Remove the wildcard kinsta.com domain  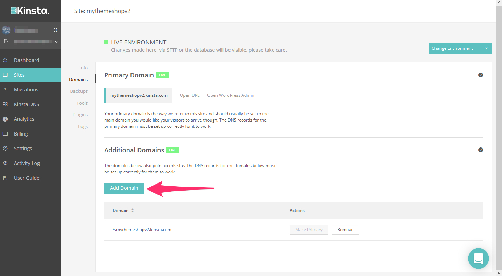tap(345, 229)
